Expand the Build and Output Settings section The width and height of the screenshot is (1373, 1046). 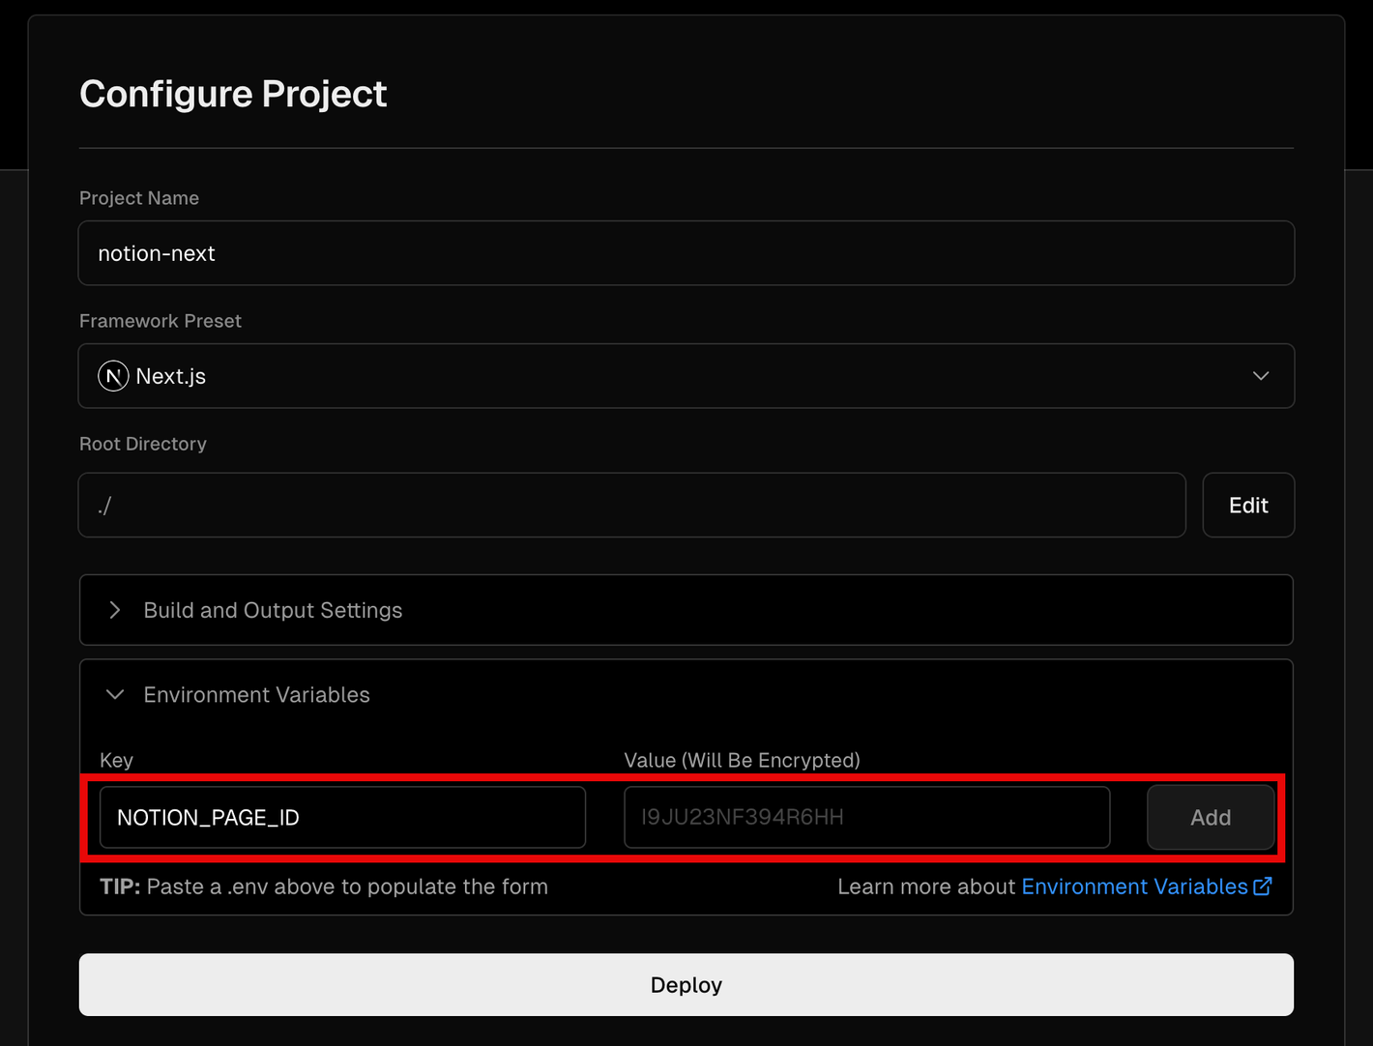(x=686, y=610)
